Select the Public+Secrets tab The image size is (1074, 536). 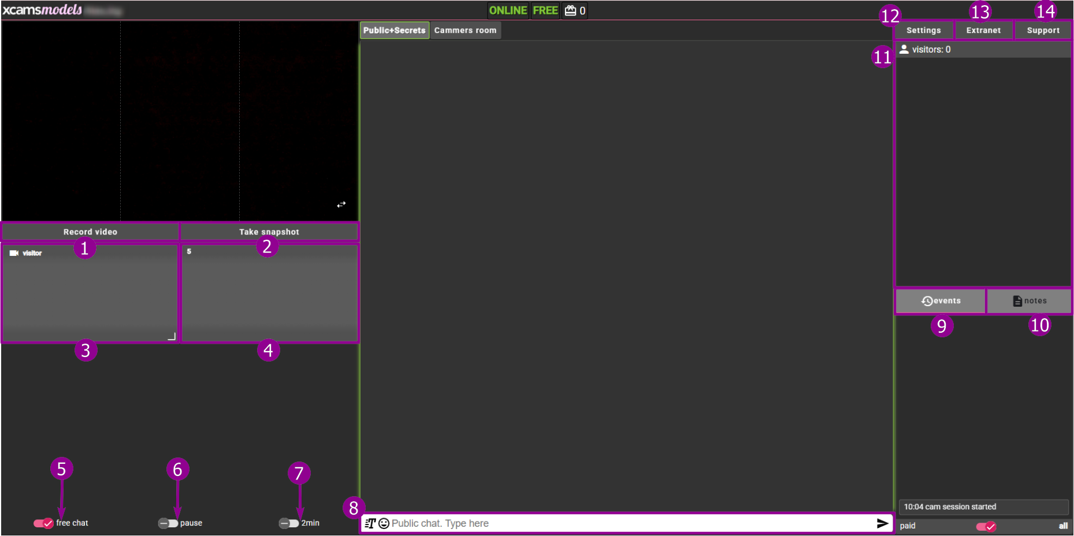click(395, 31)
